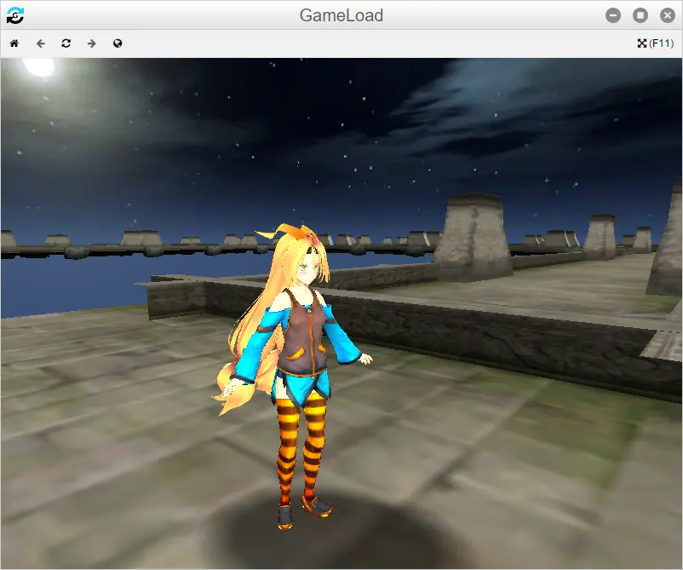Go to the home page
This screenshot has width=683, height=570.
pyautogui.click(x=14, y=43)
